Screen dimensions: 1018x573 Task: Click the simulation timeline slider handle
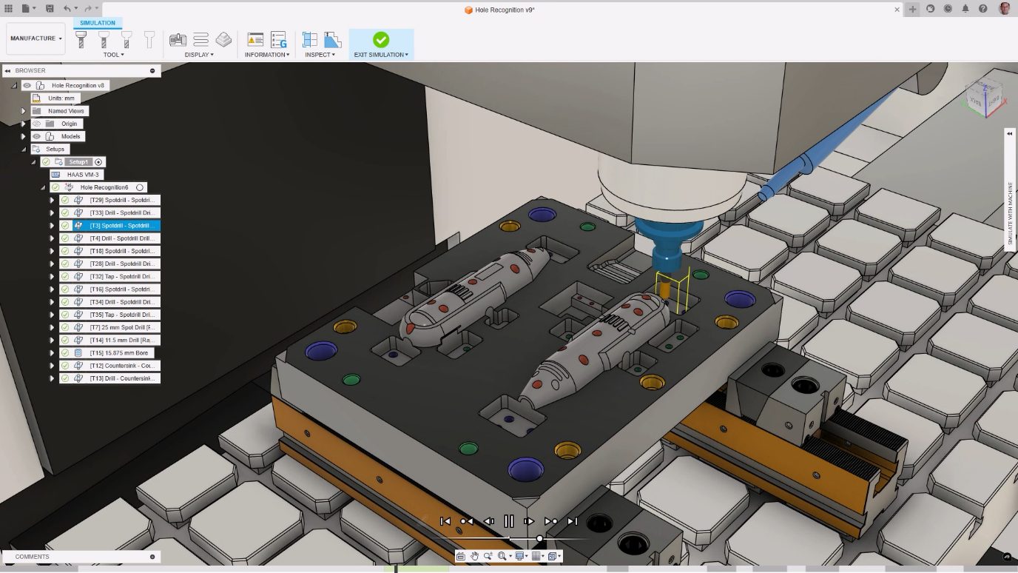coord(539,538)
